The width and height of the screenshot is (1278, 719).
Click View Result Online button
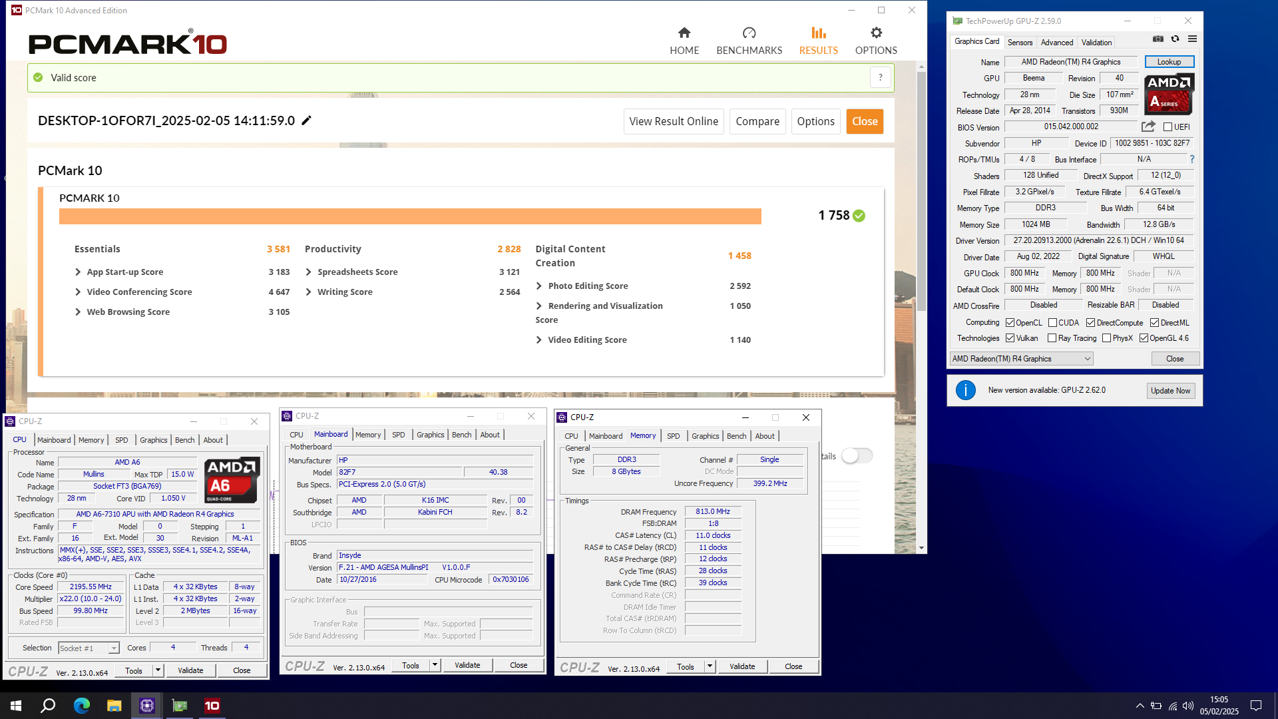[674, 121]
